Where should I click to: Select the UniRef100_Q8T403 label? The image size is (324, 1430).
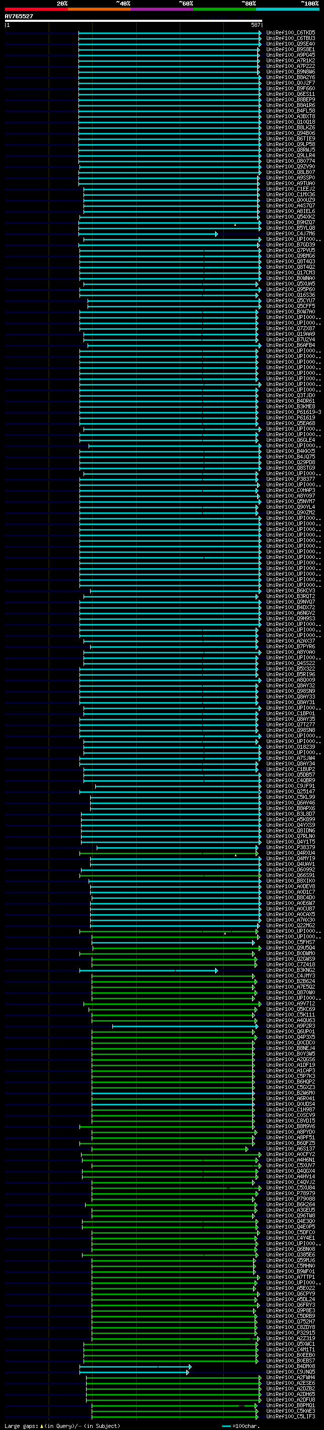click(291, 261)
